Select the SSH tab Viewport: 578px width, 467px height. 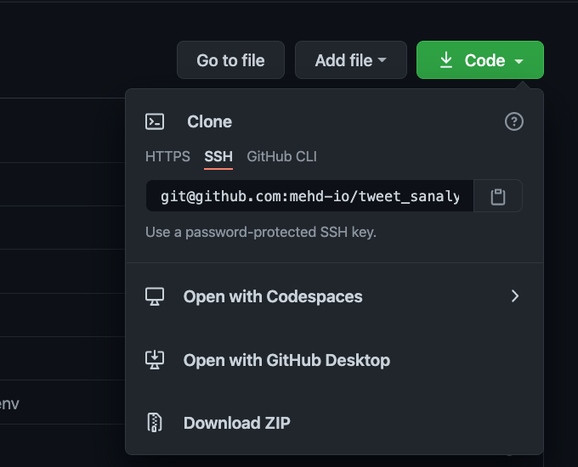tap(218, 156)
